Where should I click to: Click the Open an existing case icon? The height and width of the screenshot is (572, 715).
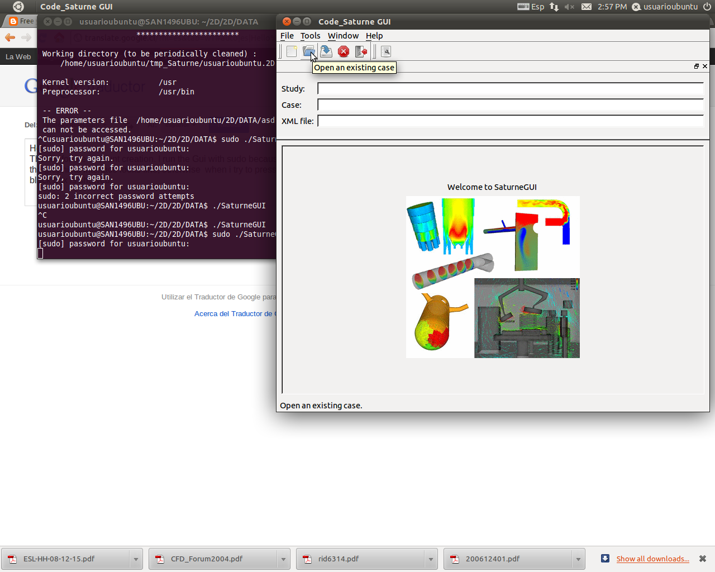pyautogui.click(x=308, y=51)
